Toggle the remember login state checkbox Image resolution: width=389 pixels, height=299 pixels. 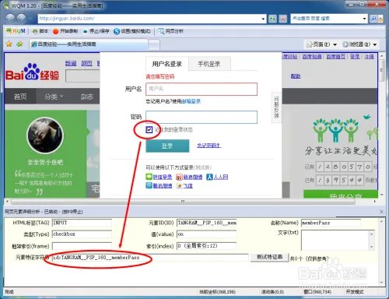pyautogui.click(x=149, y=129)
